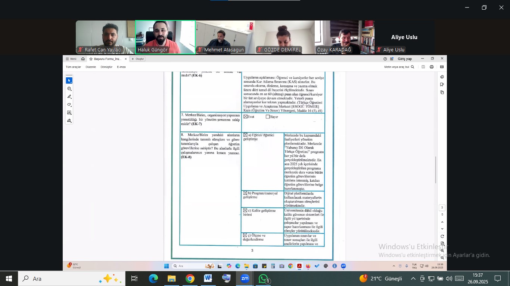Click the zoom in magnifier on right rail
Viewport: 510px width, 286px height.
[x=442, y=251]
